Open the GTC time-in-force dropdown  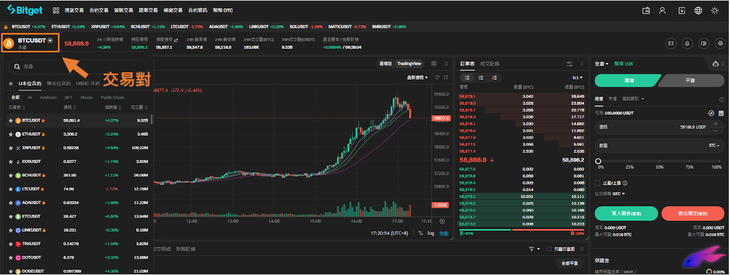[618, 193]
